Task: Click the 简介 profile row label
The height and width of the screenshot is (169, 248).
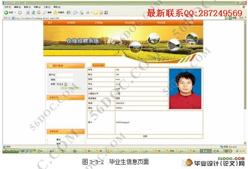Action: 90,122
